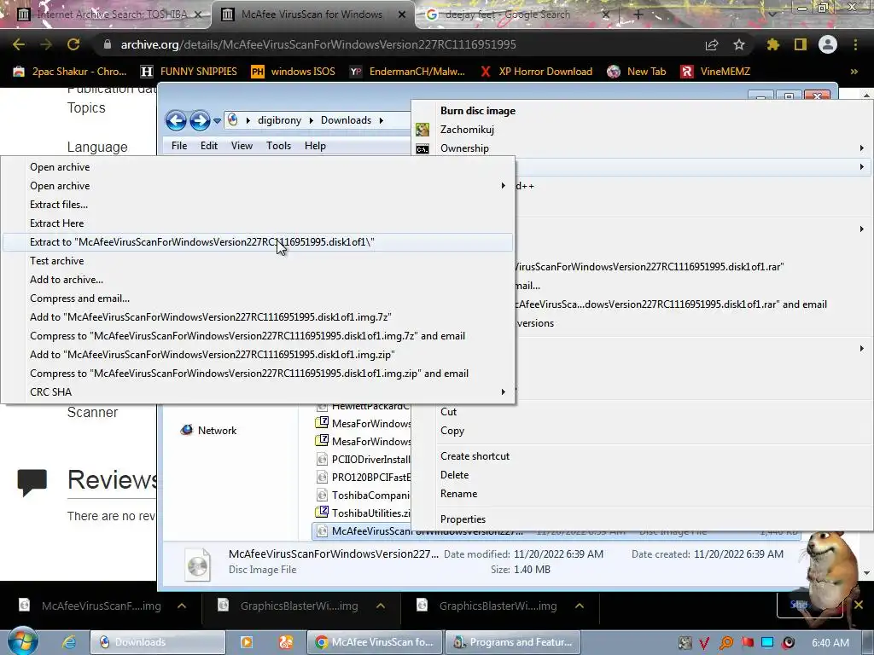Viewport: 874px width, 655px height.
Task: Close the download shelf with X
Action: pos(859,605)
